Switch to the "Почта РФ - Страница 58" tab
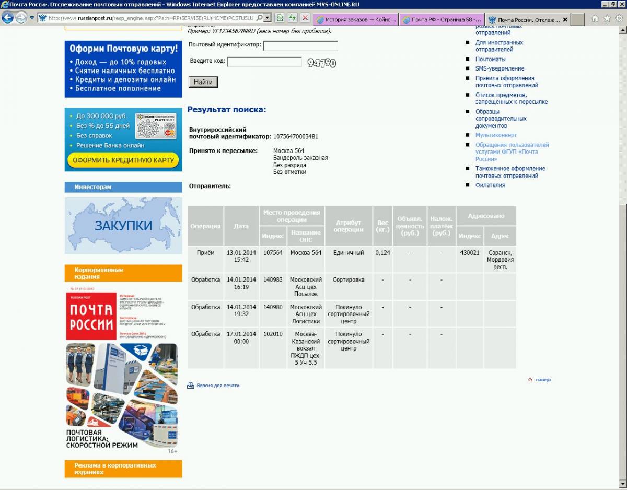 pos(442,20)
